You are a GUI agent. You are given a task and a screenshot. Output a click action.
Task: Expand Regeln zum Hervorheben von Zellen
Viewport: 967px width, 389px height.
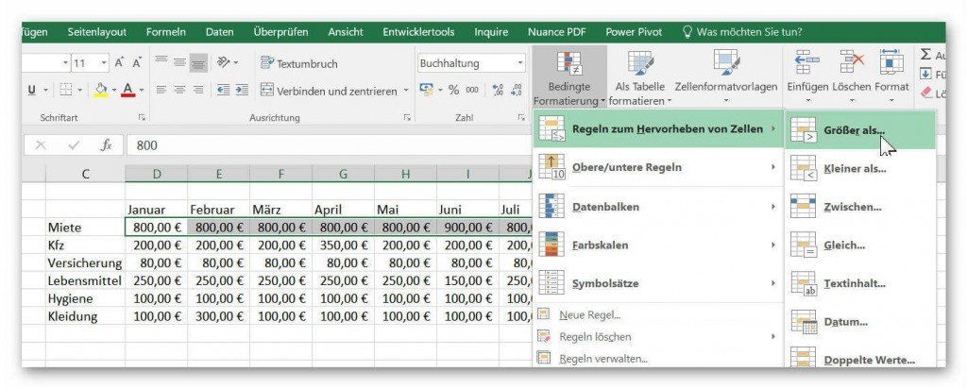[x=658, y=128]
